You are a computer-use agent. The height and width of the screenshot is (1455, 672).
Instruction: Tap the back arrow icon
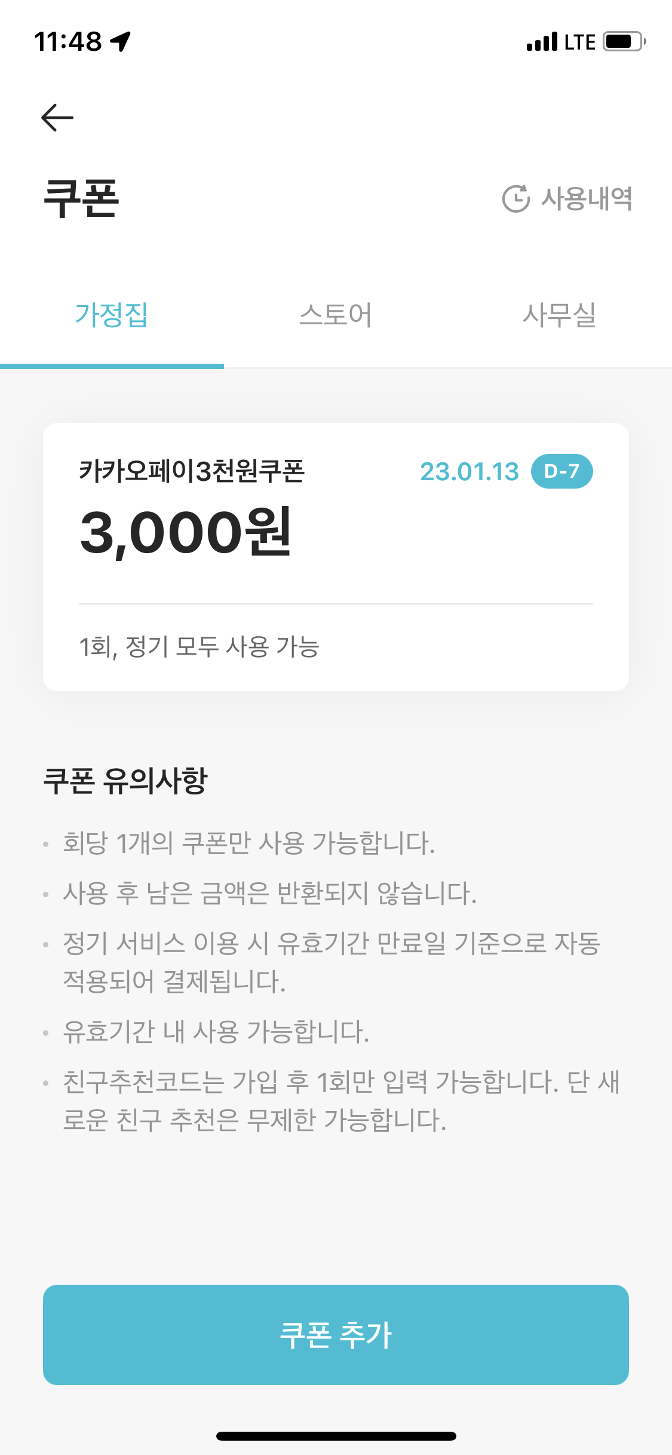[57, 117]
